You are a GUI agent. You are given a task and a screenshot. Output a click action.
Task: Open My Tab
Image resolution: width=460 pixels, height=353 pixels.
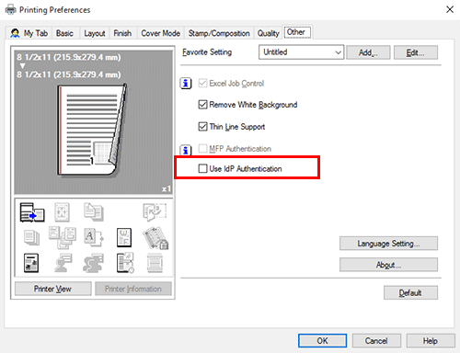[x=29, y=33]
